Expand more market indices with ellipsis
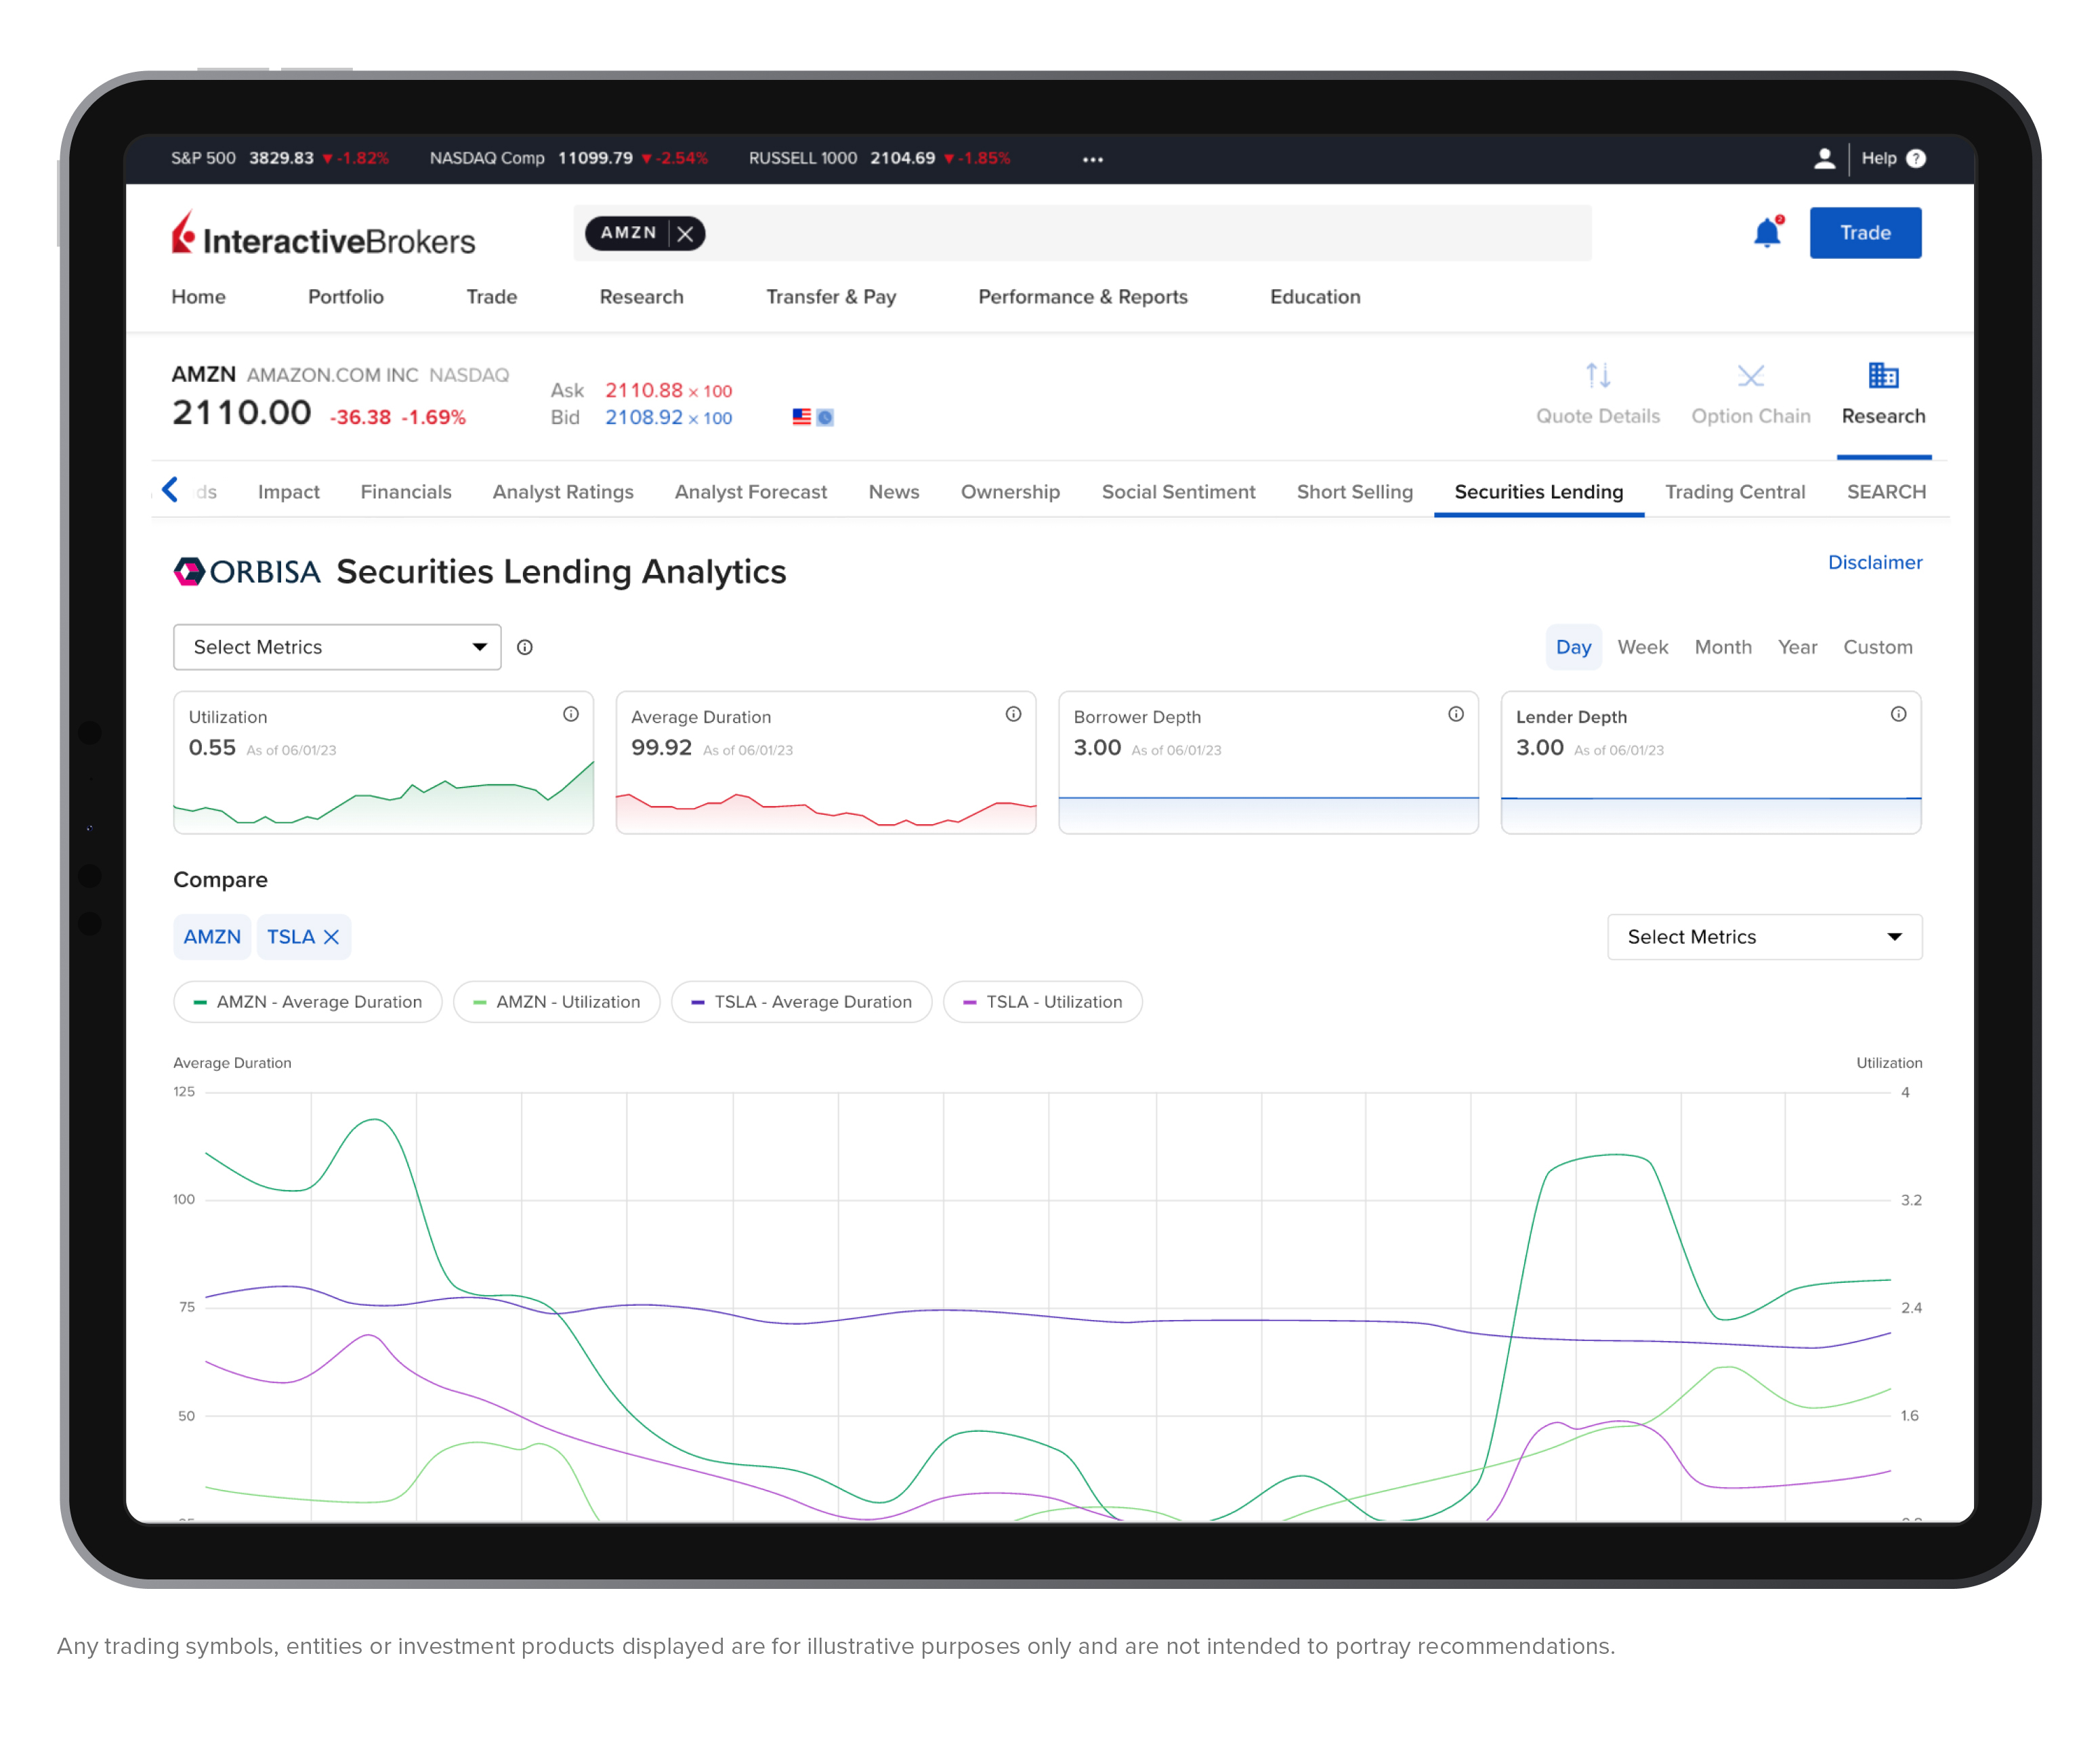This screenshot has height=1744, width=2100. click(x=1093, y=159)
